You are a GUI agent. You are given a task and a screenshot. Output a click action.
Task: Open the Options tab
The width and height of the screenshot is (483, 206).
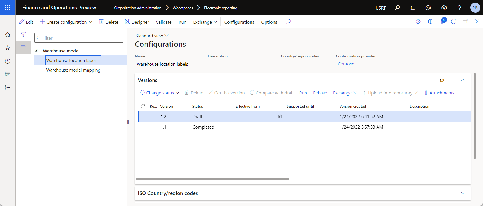(269, 22)
